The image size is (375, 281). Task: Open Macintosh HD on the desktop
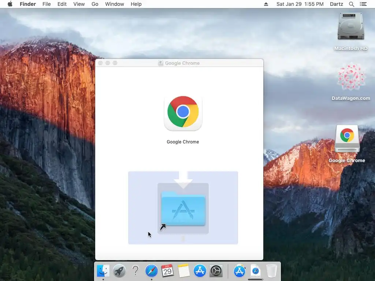coord(350,26)
